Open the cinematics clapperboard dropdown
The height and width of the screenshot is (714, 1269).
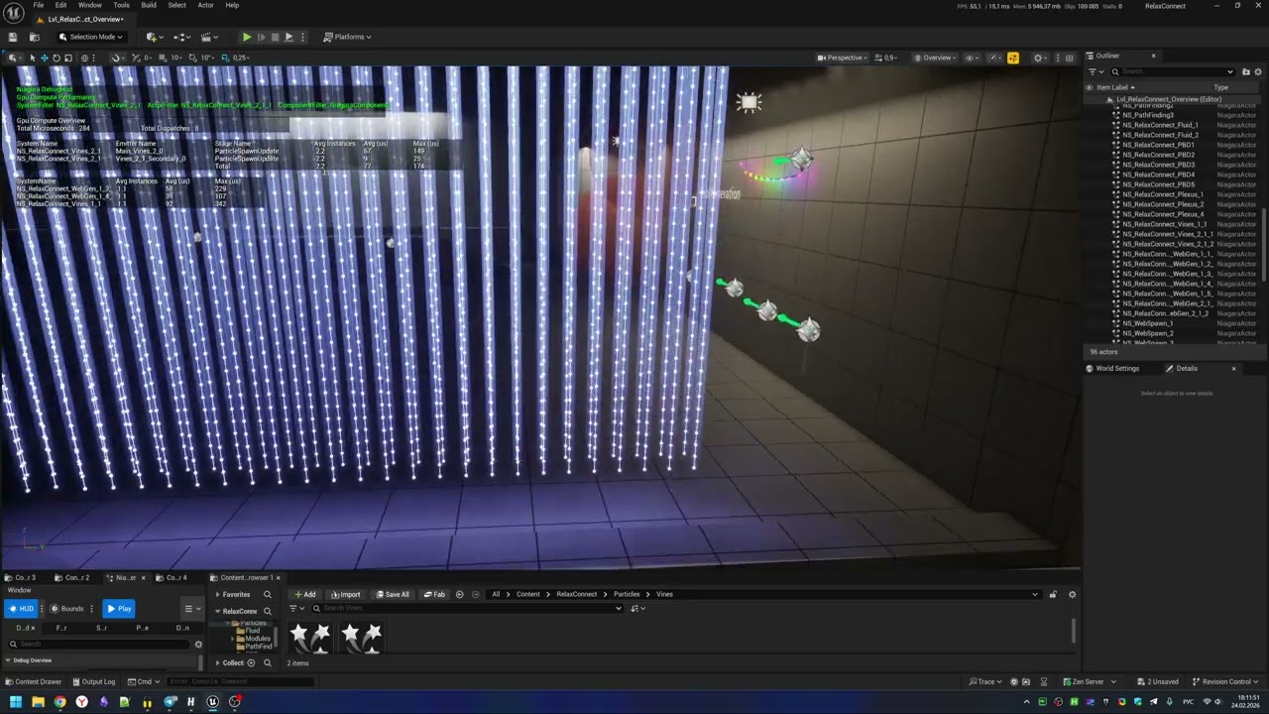pyautogui.click(x=209, y=37)
